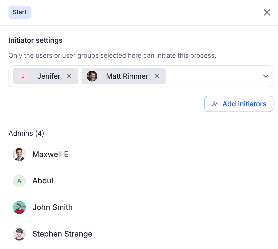
Task: Click Abdul's green A avatar
Action: pyautogui.click(x=19, y=181)
